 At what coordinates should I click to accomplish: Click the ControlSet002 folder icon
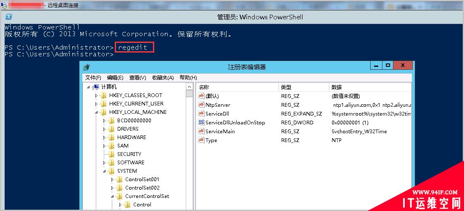tap(119, 187)
